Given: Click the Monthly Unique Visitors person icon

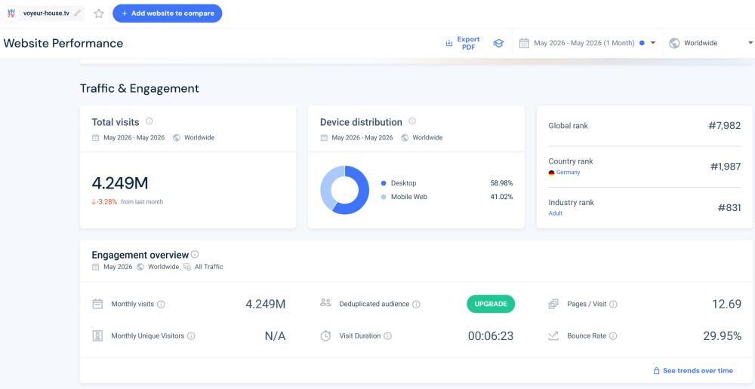Looking at the screenshot, I should 97,335.
